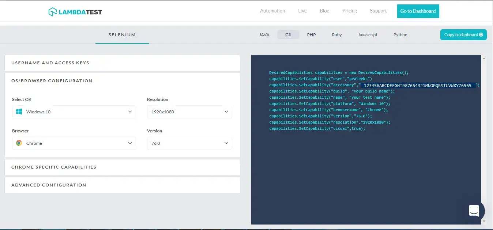
Task: Click the LambdaTest hexagon mark
Action: [52, 11]
